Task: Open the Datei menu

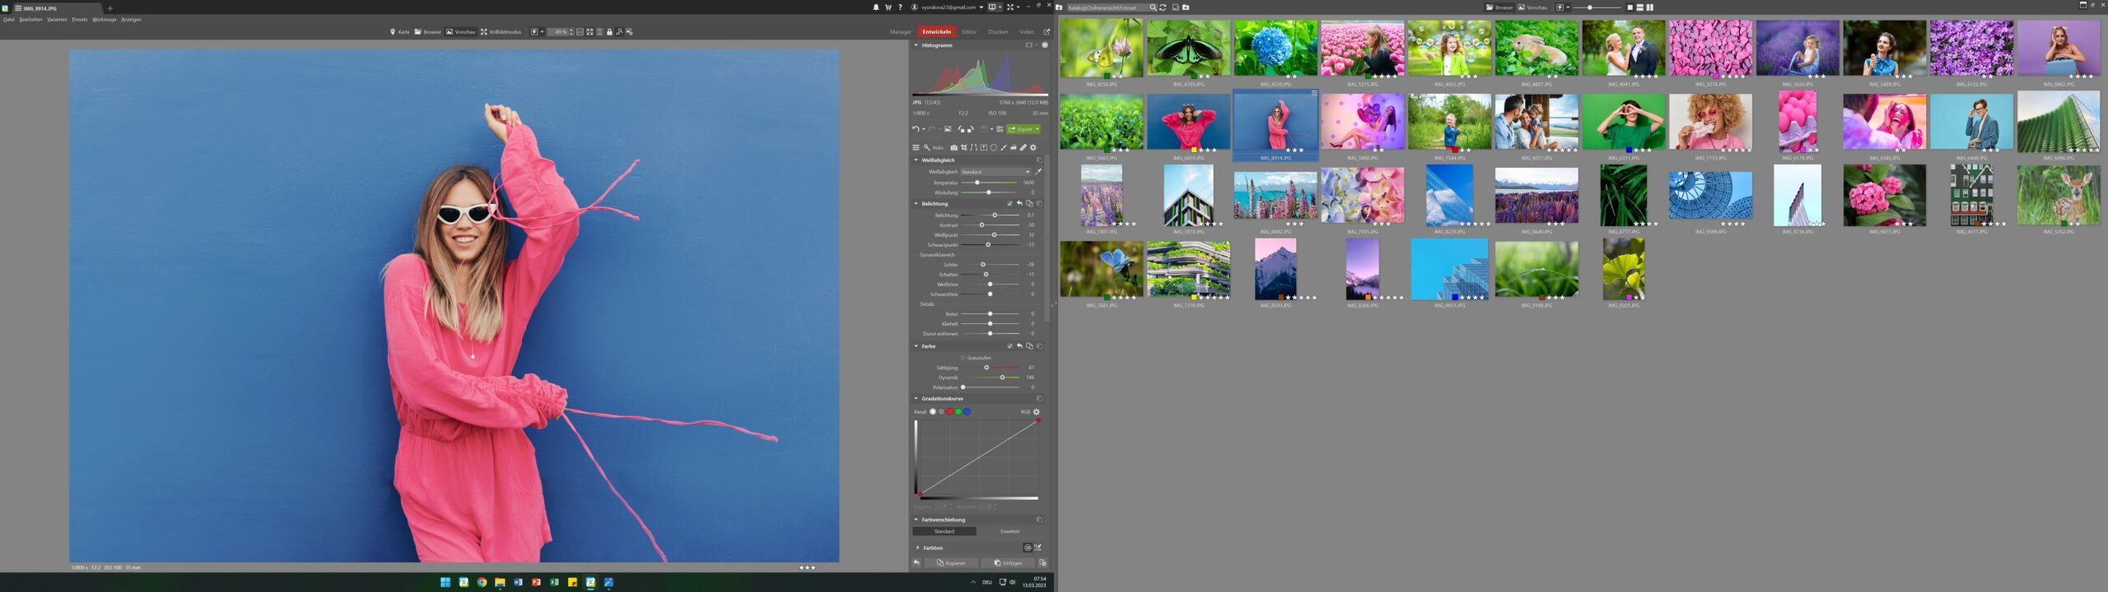Action: click(8, 20)
